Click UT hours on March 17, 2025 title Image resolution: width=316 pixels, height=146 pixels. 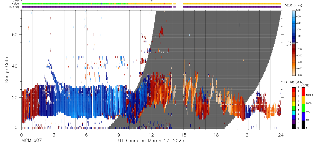point(151,141)
